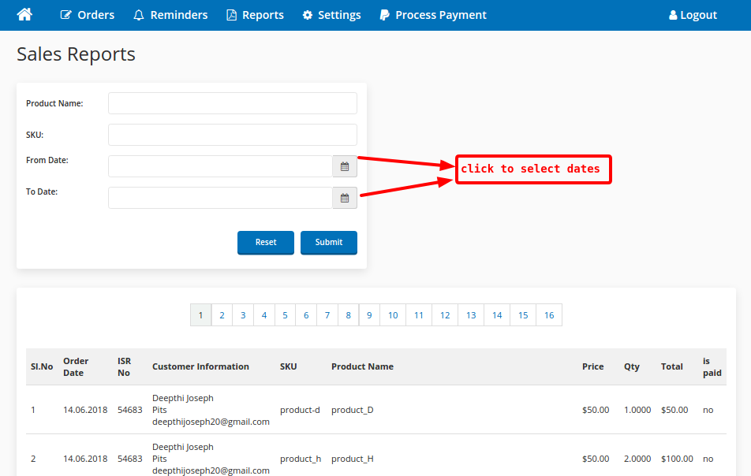
Task: Click the home icon in navbar
Action: pyautogui.click(x=24, y=15)
